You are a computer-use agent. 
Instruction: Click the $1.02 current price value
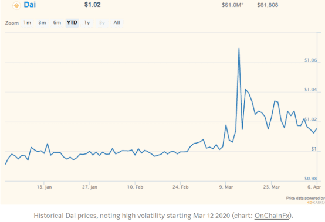coord(93,5)
